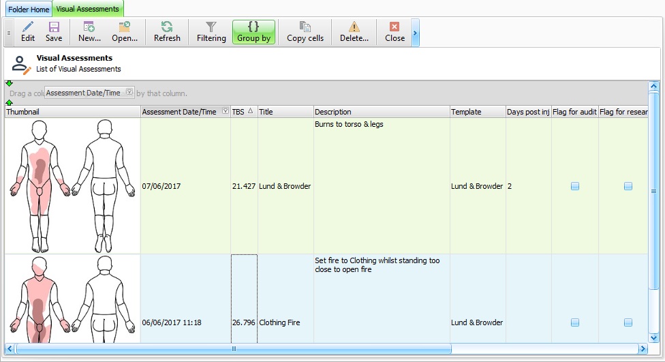This screenshot has width=665, height=362.
Task: Sort by the TBS column header
Action: [241, 112]
